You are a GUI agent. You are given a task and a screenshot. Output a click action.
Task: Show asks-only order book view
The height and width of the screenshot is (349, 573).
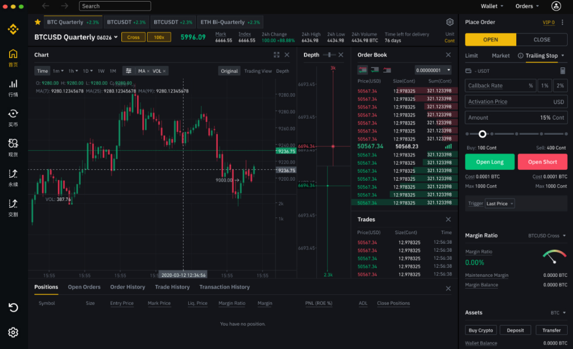[387, 70]
